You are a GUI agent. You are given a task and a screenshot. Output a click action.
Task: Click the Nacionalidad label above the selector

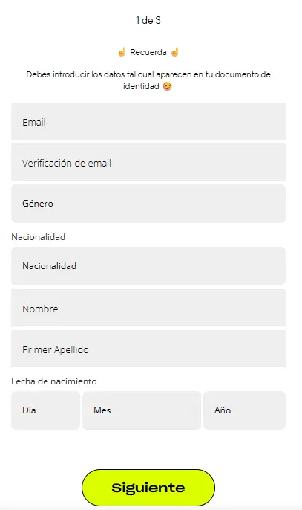[39, 237]
